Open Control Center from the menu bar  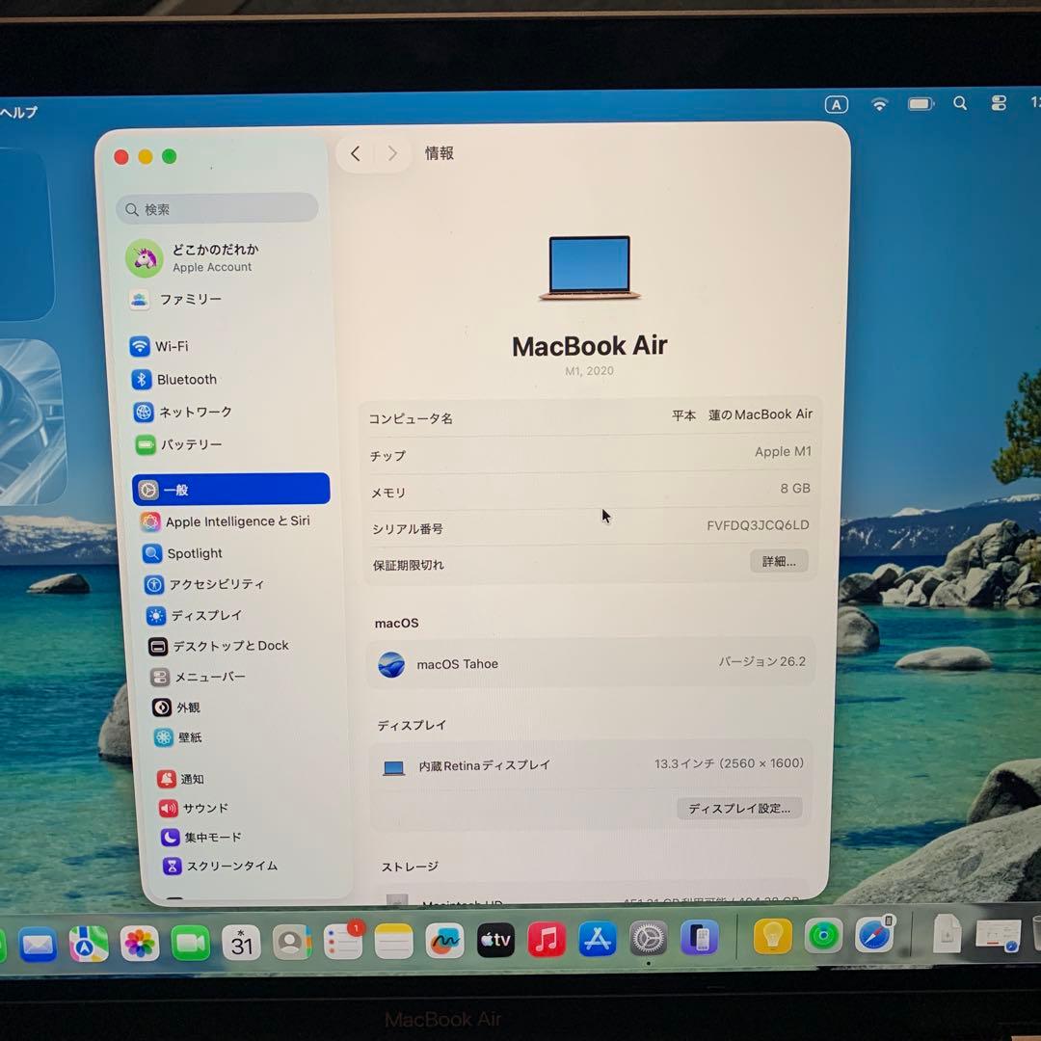(x=999, y=103)
